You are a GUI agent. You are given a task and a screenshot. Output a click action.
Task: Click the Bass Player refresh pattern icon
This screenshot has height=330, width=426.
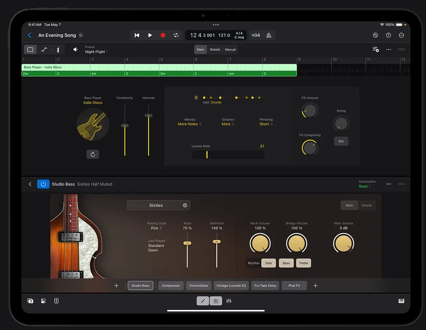coord(93,154)
